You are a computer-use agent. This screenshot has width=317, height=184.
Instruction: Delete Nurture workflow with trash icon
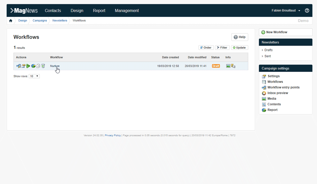(43, 66)
